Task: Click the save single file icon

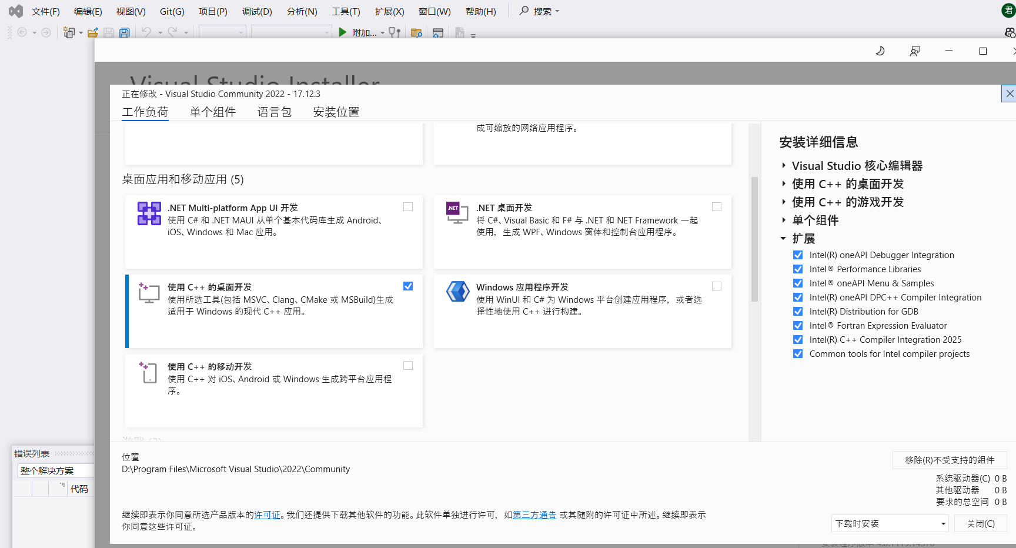Action: click(109, 33)
